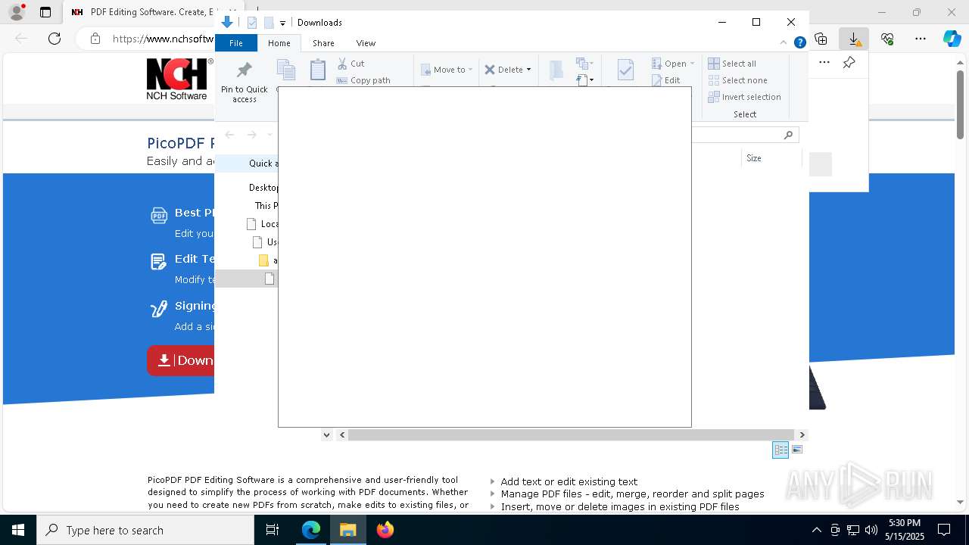Click the red Download button on webpage

[181, 360]
